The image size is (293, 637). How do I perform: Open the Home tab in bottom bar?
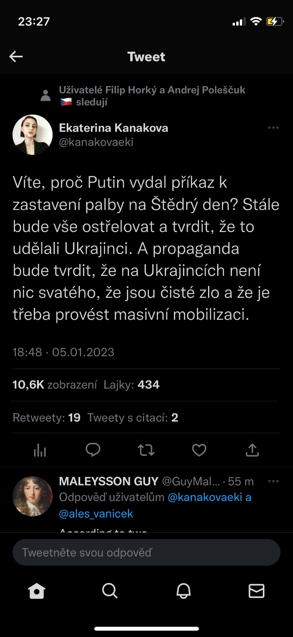(37, 591)
